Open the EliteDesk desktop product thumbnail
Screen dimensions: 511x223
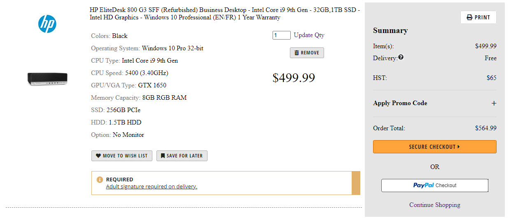47,78
